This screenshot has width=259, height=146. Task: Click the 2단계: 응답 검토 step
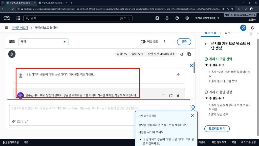218,114
